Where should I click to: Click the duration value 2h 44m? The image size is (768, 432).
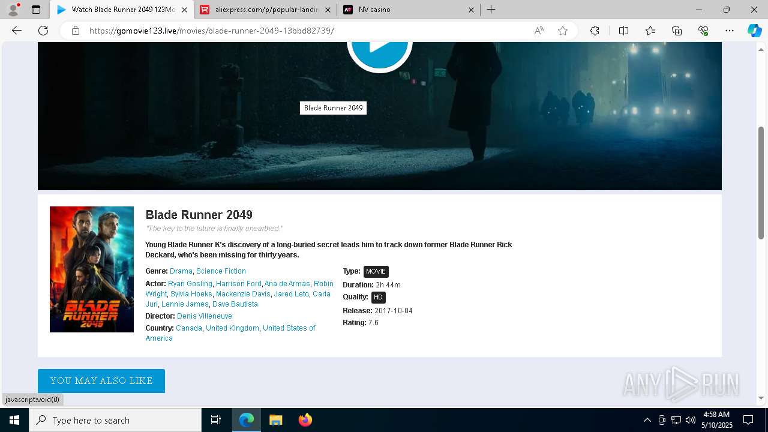click(388, 285)
